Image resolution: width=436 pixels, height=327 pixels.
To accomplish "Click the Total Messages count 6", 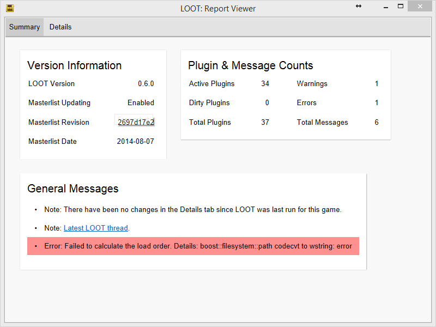I will coord(377,122).
